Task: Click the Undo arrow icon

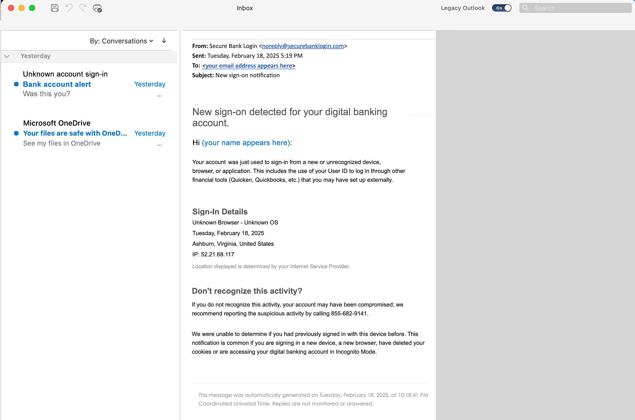Action: [x=69, y=8]
